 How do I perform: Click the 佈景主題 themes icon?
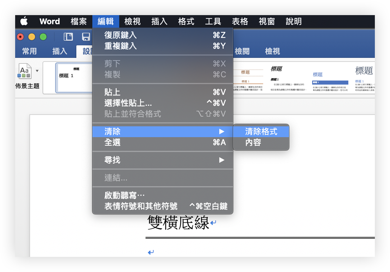click(24, 71)
